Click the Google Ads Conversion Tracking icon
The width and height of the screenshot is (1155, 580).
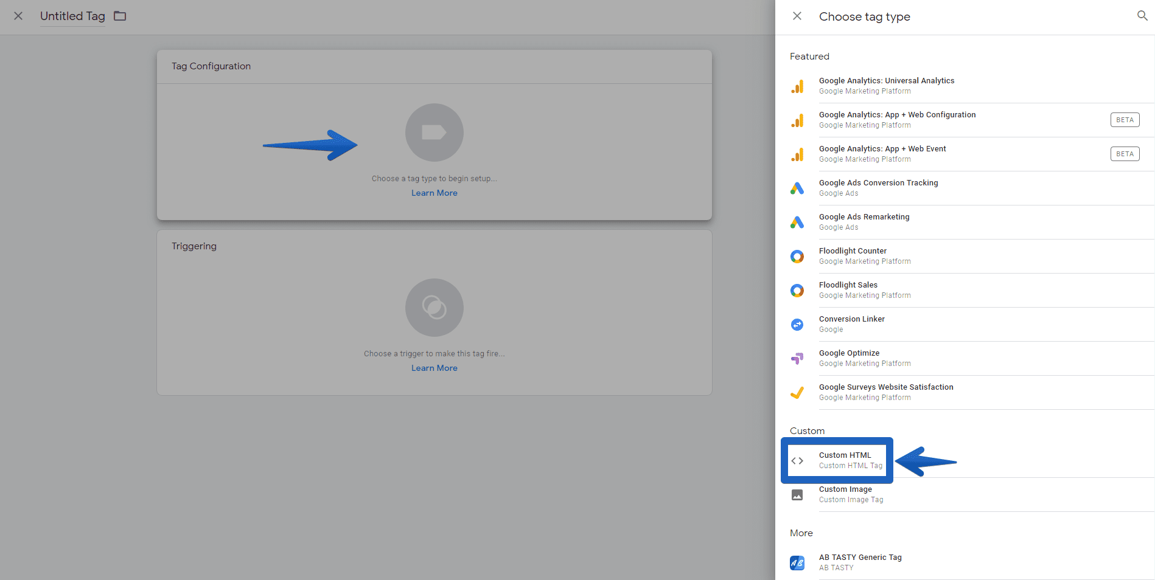[797, 188]
